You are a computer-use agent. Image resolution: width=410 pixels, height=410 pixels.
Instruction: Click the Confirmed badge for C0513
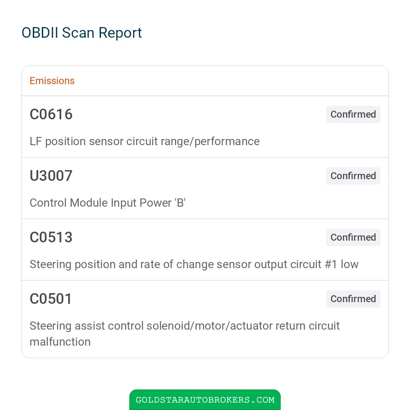(x=353, y=237)
